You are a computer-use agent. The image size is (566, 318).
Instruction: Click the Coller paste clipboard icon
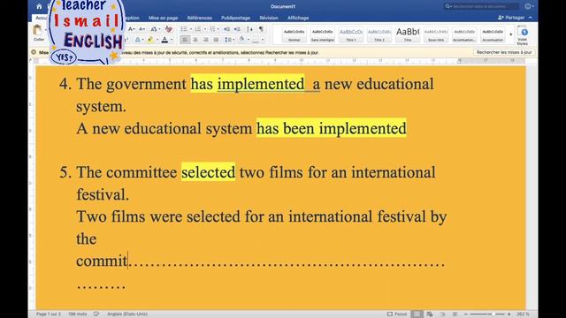pos(37,29)
